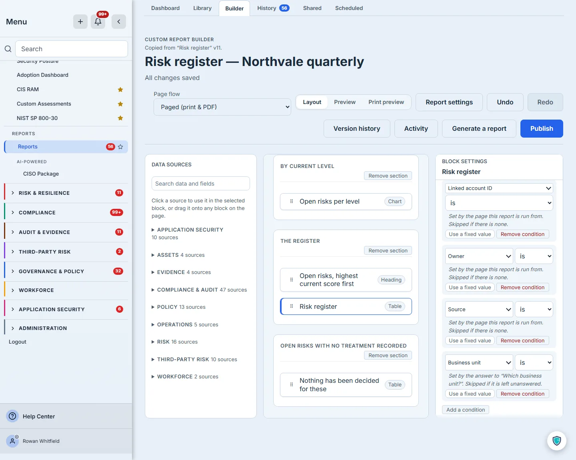Grab drag handle of Open risks per level block
Screen dimensions: 576x460
tap(292, 202)
